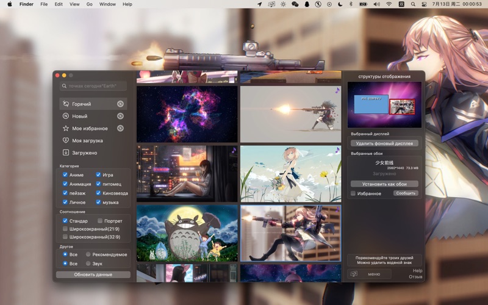
Task: Select girl with bouquet in flowers thumbnail
Action: click(x=291, y=174)
